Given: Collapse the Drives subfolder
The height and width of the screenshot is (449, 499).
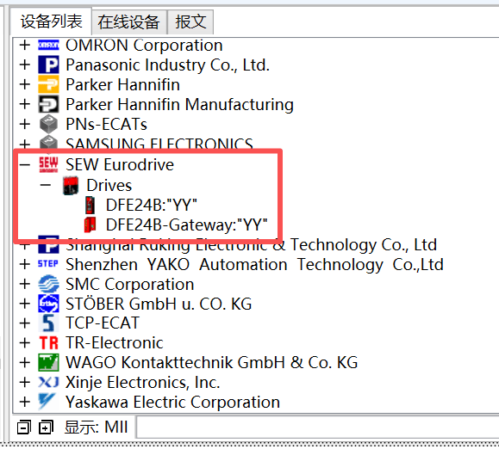Looking at the screenshot, I should (46, 185).
